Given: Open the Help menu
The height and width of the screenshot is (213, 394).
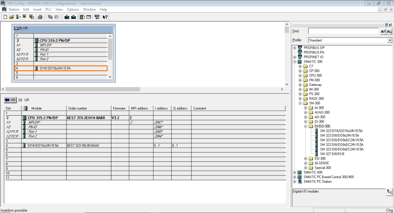Looking at the screenshot, I should click(x=103, y=10).
